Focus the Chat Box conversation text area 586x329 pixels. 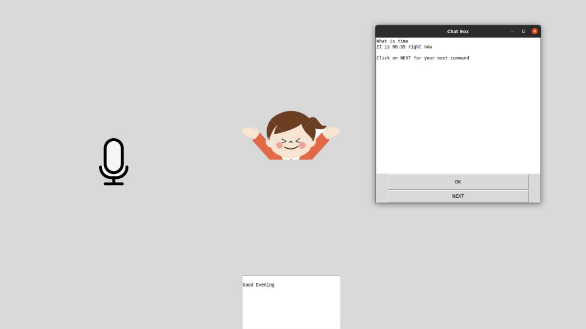coord(458,115)
